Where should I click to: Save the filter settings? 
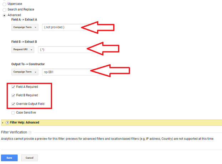(x=9, y=158)
